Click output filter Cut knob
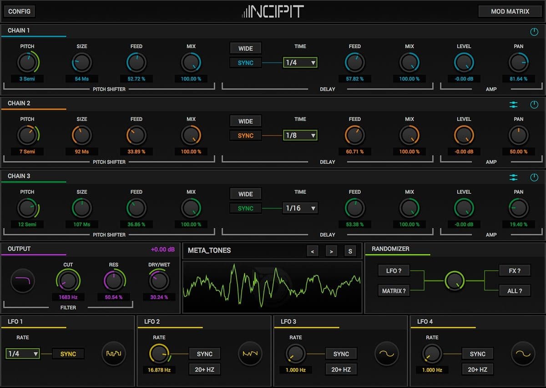Image resolution: width=546 pixels, height=388 pixels. (68, 281)
